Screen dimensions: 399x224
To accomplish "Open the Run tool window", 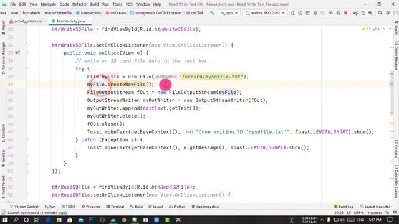I will pyautogui.click(x=50, y=207).
